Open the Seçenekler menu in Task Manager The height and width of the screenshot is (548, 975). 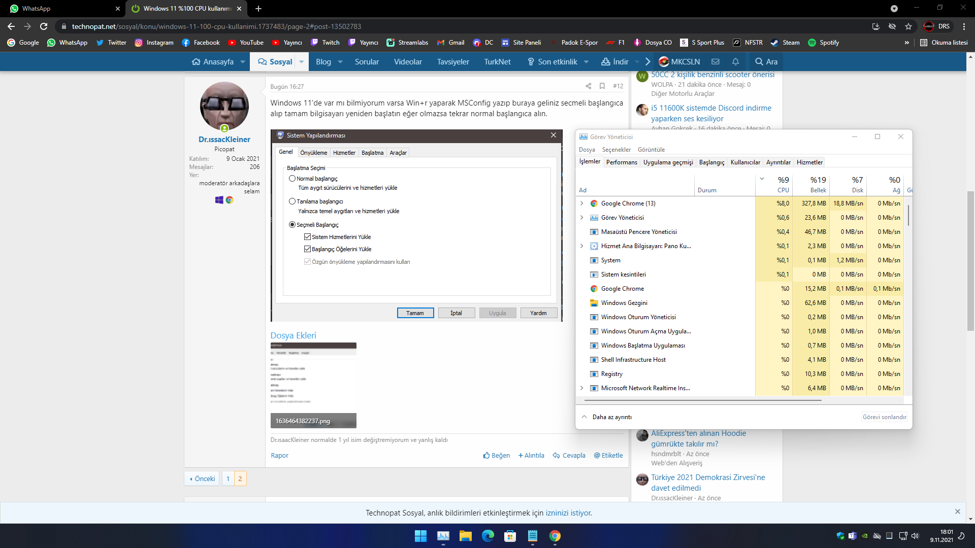[616, 150]
